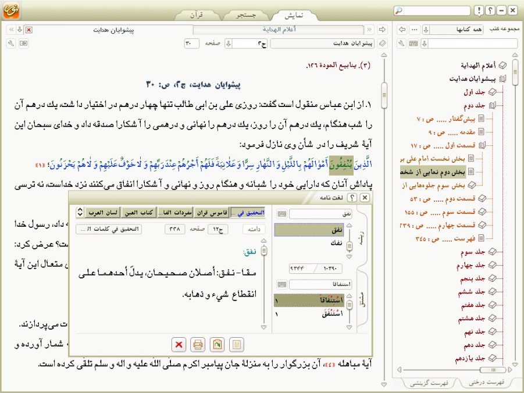This screenshot has height=393, width=524.
Task: Open virtual keyboard beside the نفق root field
Action: click(281, 214)
